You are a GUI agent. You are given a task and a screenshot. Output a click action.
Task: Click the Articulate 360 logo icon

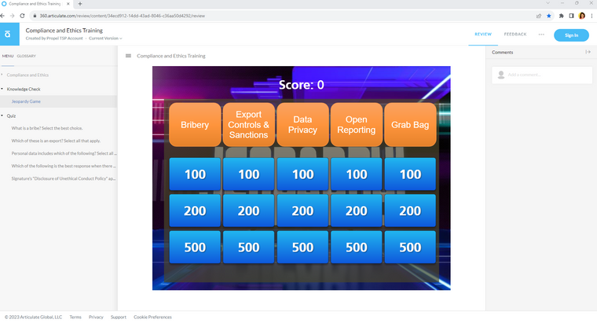pos(7,35)
